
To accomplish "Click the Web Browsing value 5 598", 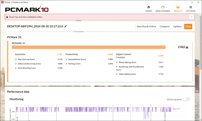I will click(x=60, y=68).
